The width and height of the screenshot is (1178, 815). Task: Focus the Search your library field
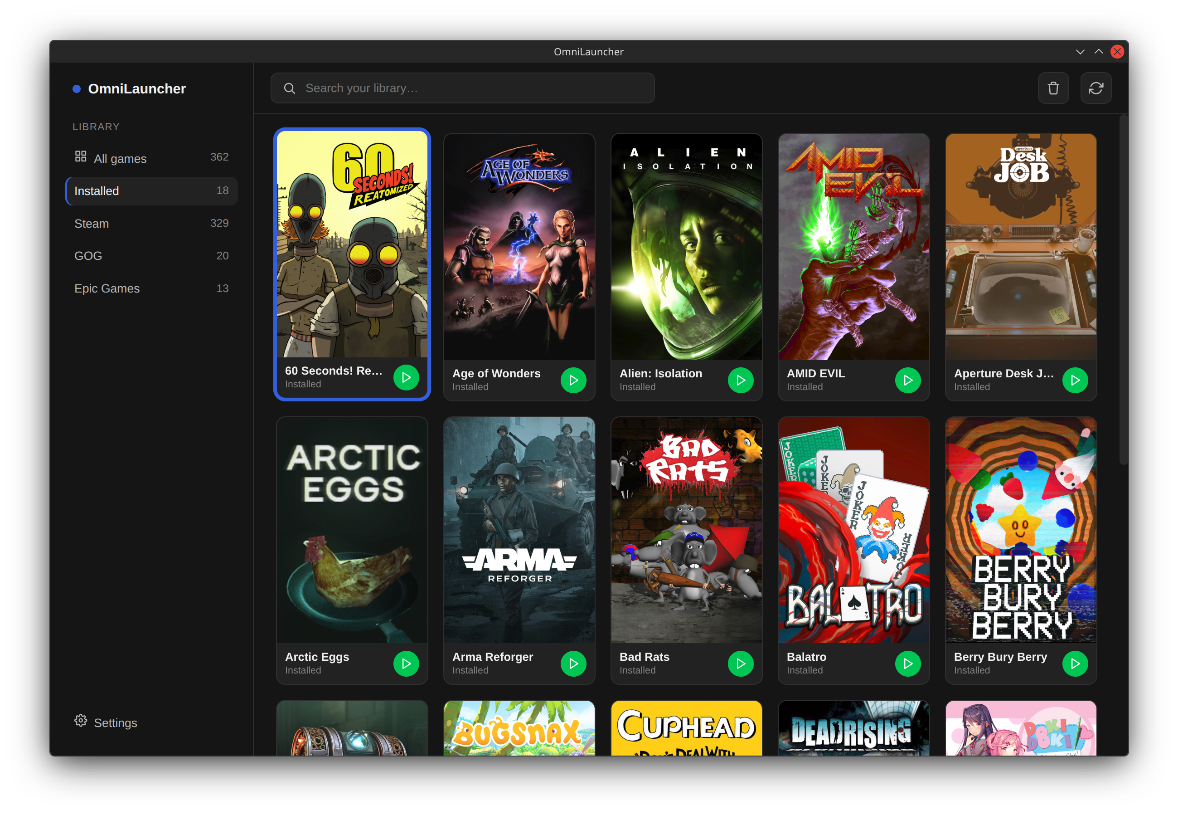coord(463,88)
